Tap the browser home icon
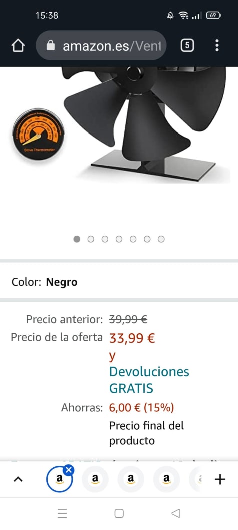The image size is (238, 530). pos(18,45)
